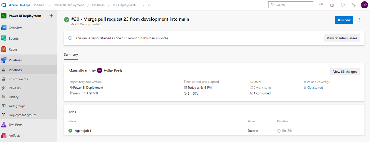Open the Boards sidebar icon

point(3,38)
